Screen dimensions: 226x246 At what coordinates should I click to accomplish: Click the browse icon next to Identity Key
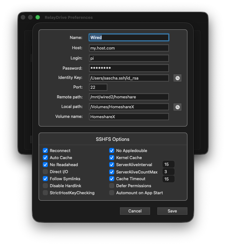tap(177, 78)
